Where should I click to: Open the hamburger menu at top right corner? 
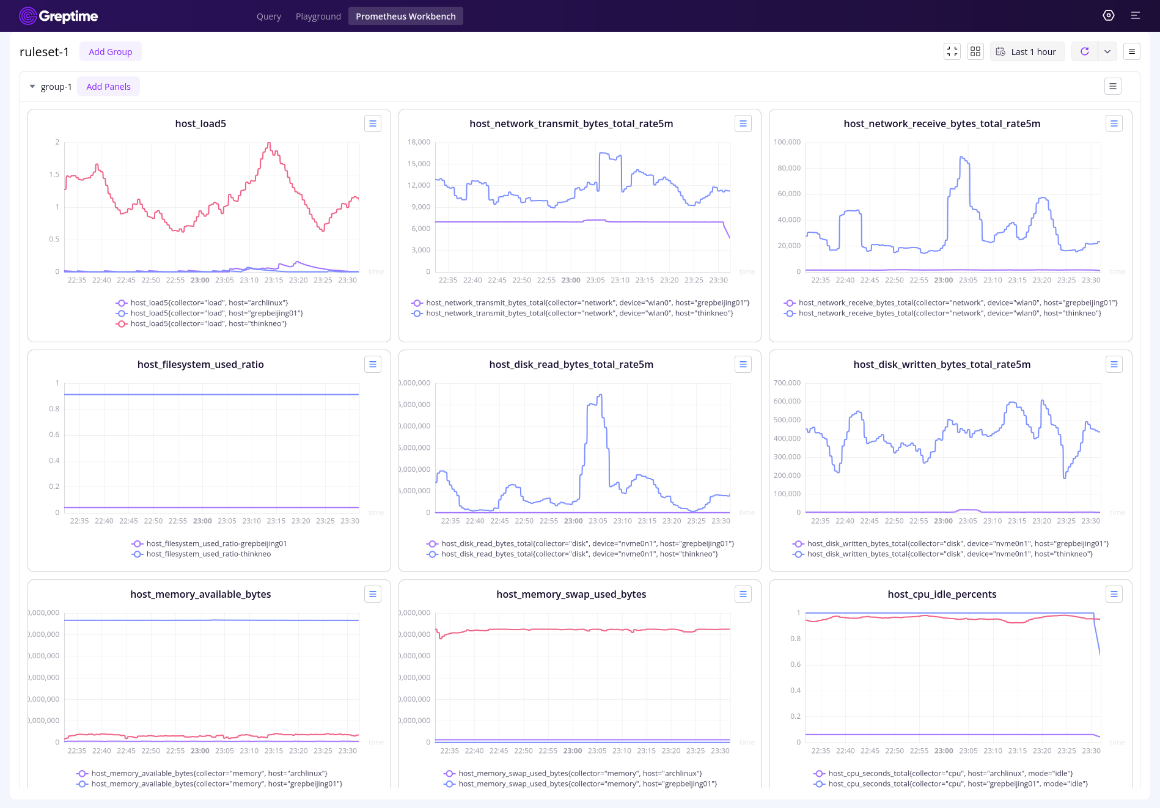pyautogui.click(x=1136, y=15)
